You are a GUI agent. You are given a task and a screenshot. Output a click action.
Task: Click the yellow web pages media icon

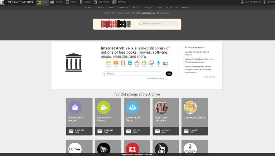pyautogui.click(x=108, y=63)
